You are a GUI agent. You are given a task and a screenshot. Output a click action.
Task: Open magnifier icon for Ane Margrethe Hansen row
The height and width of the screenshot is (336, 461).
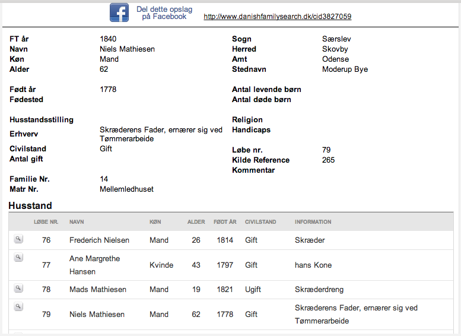pos(18,258)
